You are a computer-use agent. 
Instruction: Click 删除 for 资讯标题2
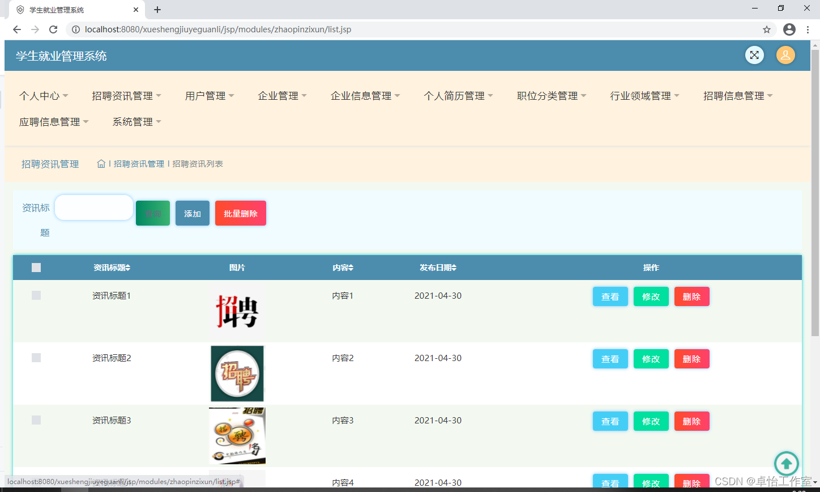coord(692,359)
